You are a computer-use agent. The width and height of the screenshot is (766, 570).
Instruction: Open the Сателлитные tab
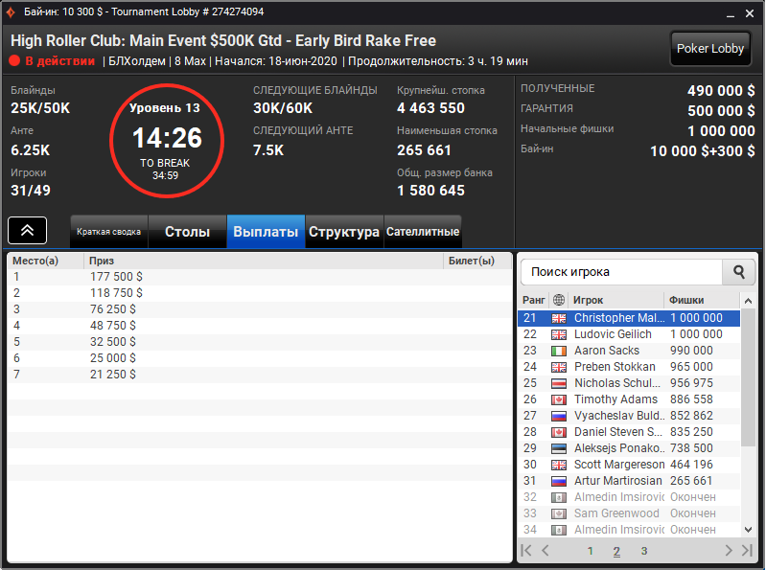tap(423, 231)
